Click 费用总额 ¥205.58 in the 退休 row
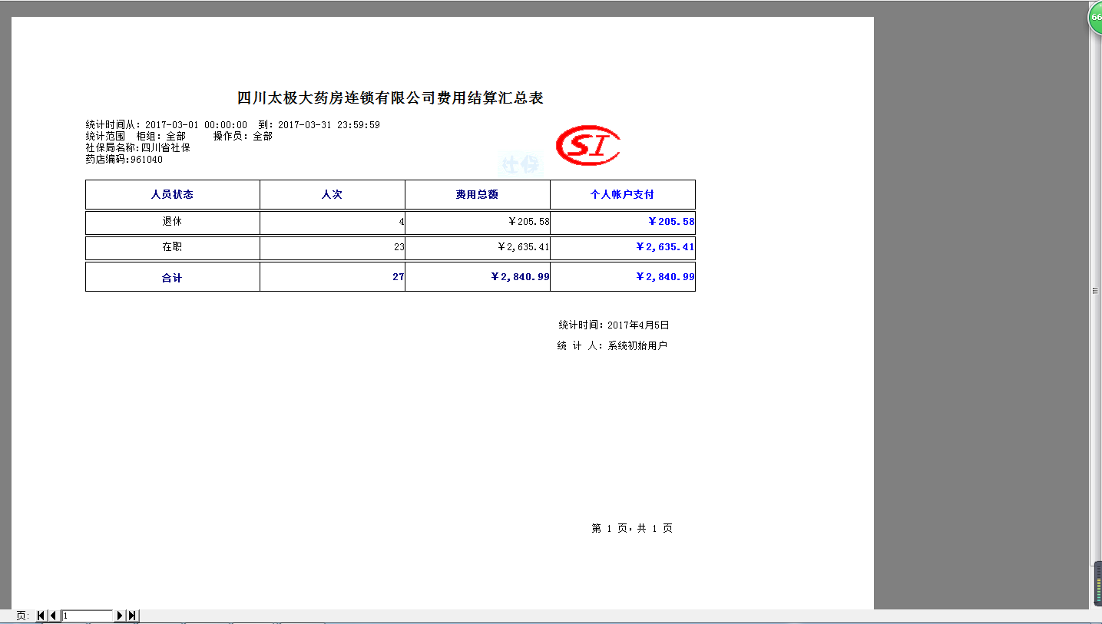This screenshot has height=624, width=1102. click(x=528, y=222)
